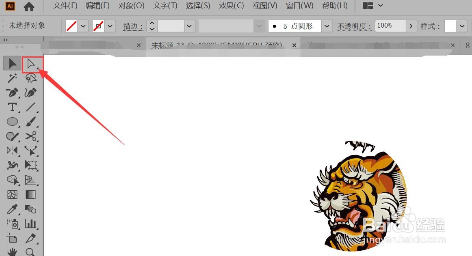This screenshot has width=472, height=256.
Task: Select the Blend tool
Action: click(x=31, y=209)
